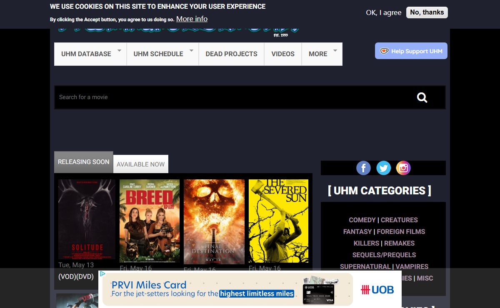Accept cookies with OK, I agree
Image resolution: width=500 pixels, height=308 pixels.
pos(384,12)
